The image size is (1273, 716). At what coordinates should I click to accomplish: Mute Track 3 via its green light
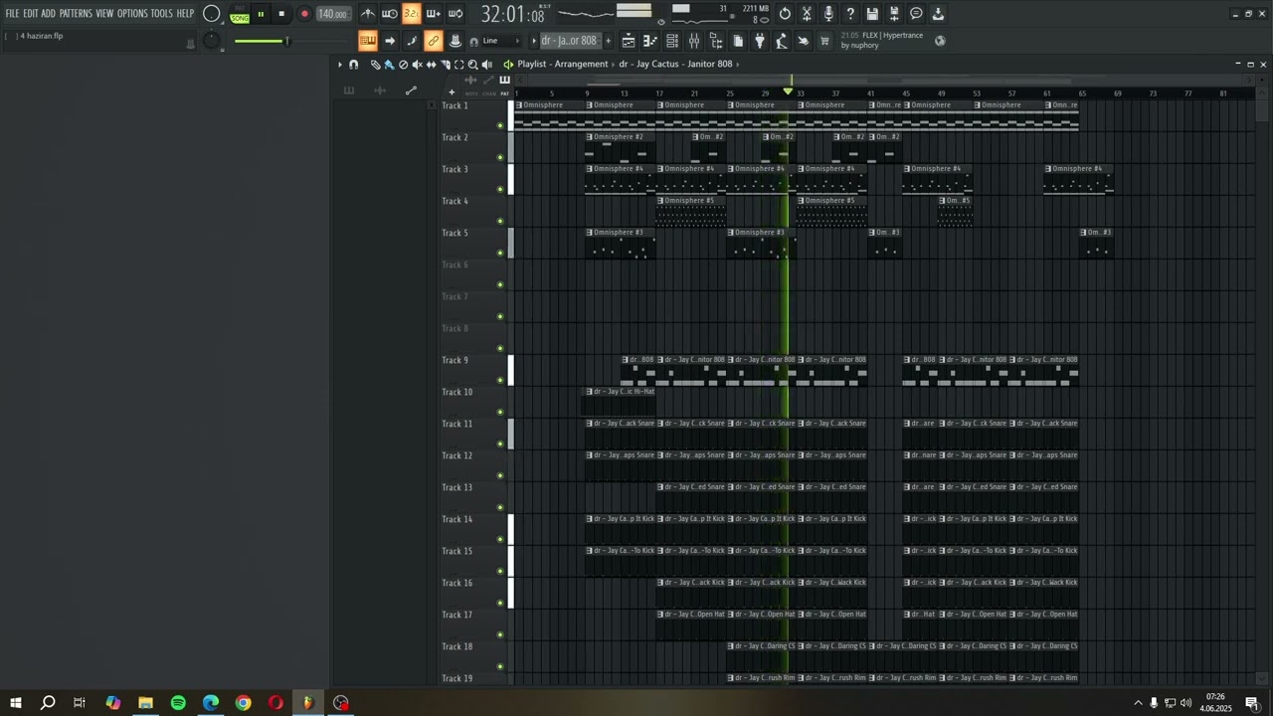click(x=500, y=189)
